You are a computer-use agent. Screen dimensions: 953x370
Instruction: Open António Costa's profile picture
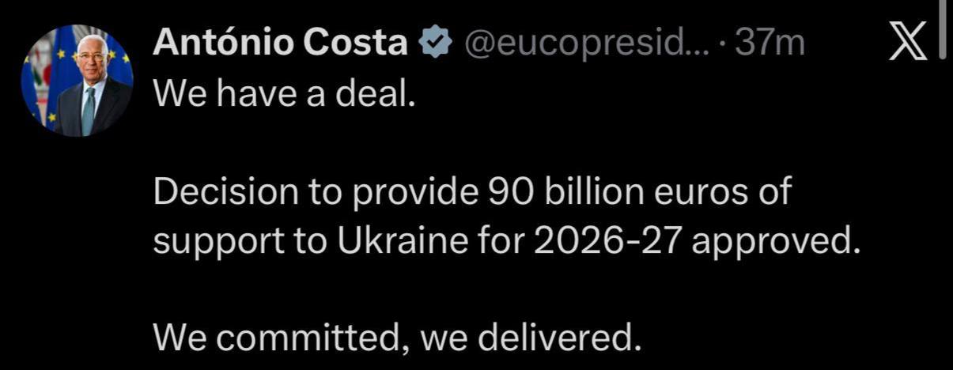[x=77, y=80]
